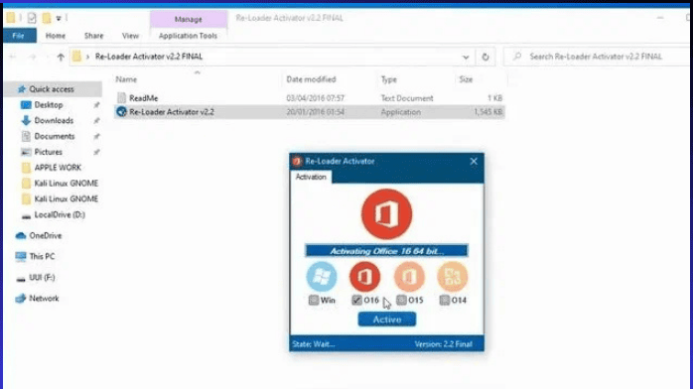Open Downloads in the sidebar
The width and height of the screenshot is (693, 389).
[54, 120]
